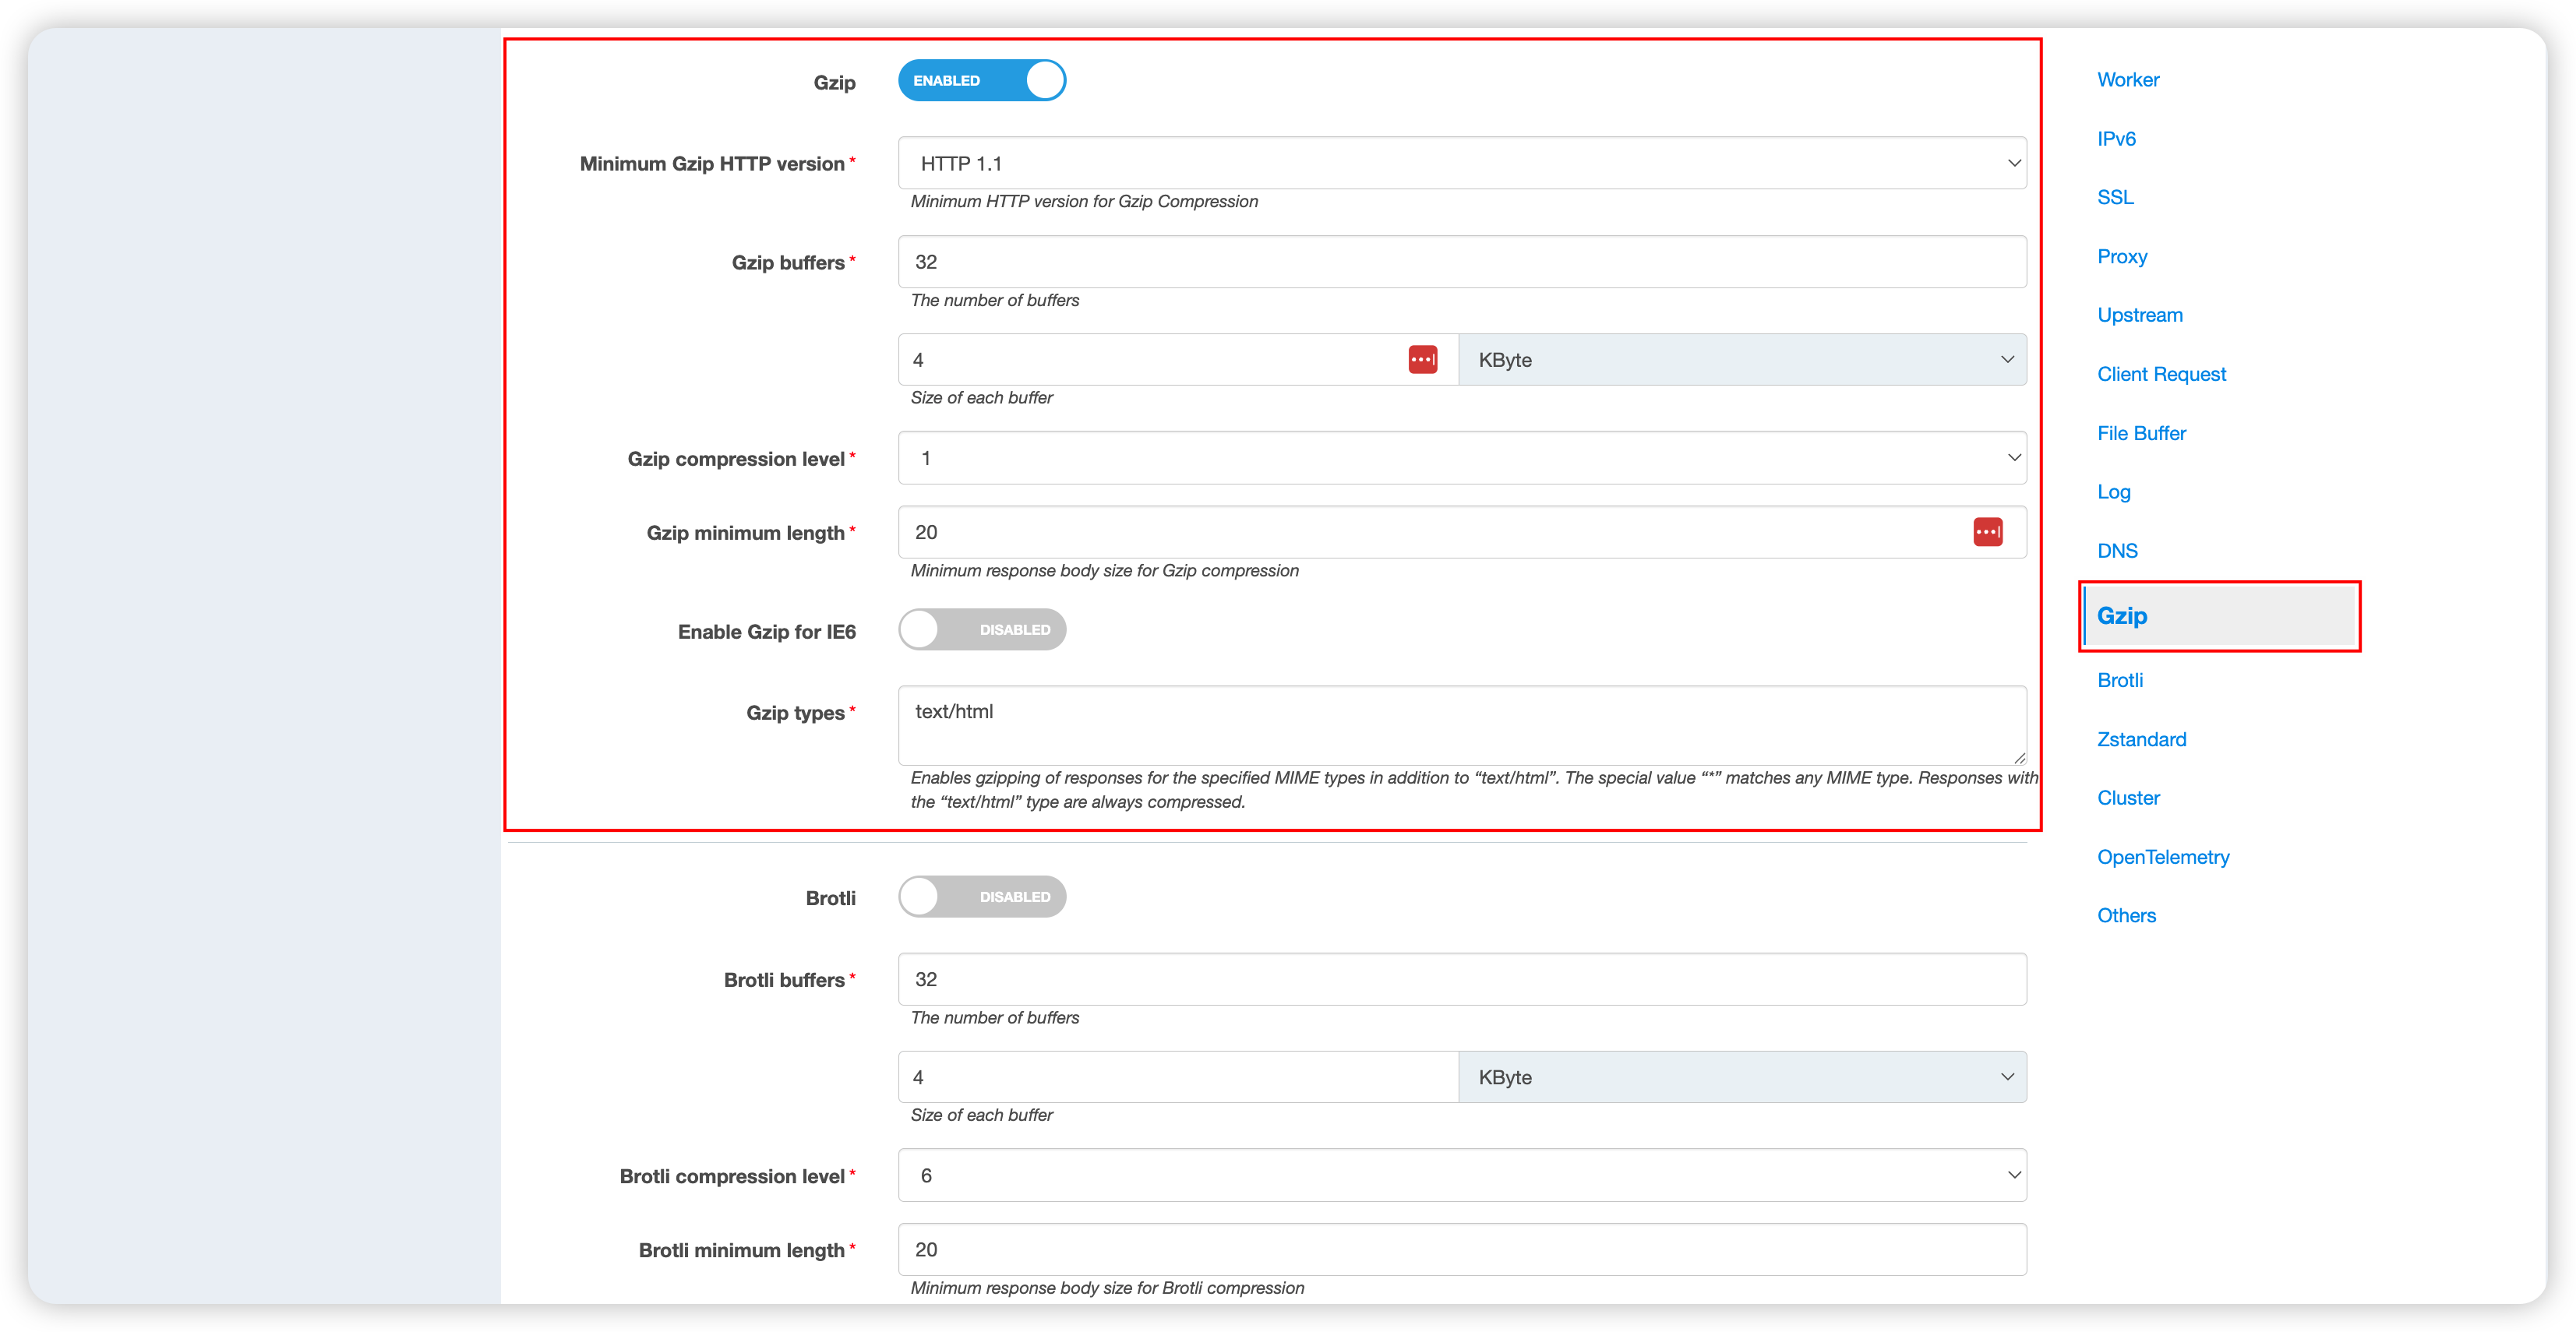This screenshot has height=1332, width=2576.
Task: Click the Gzip types textarea resize handle
Action: click(x=2019, y=757)
